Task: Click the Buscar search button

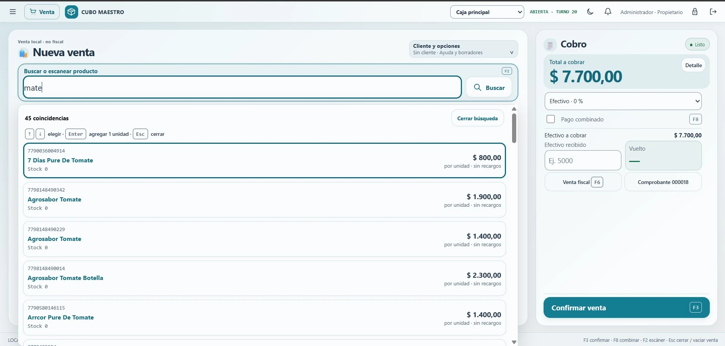Action: click(489, 88)
